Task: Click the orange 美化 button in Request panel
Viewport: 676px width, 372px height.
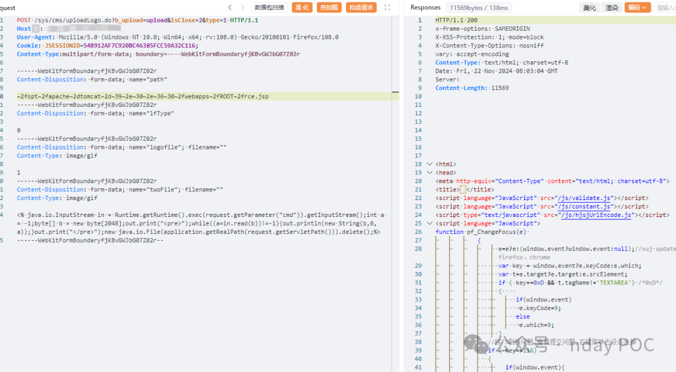Action: pyautogui.click(x=302, y=8)
